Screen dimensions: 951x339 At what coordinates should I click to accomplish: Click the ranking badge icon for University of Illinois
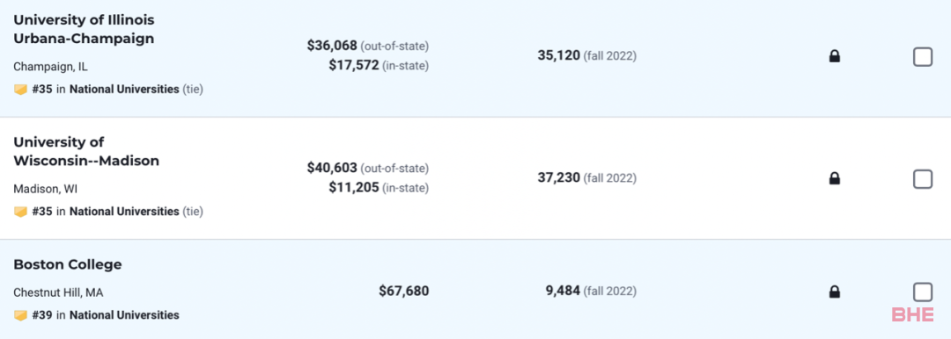(x=20, y=90)
